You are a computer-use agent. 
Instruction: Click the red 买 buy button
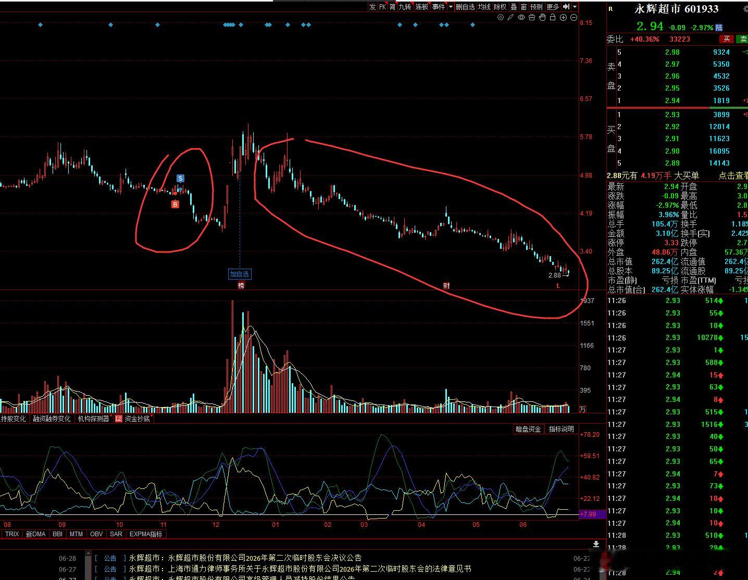point(727,39)
